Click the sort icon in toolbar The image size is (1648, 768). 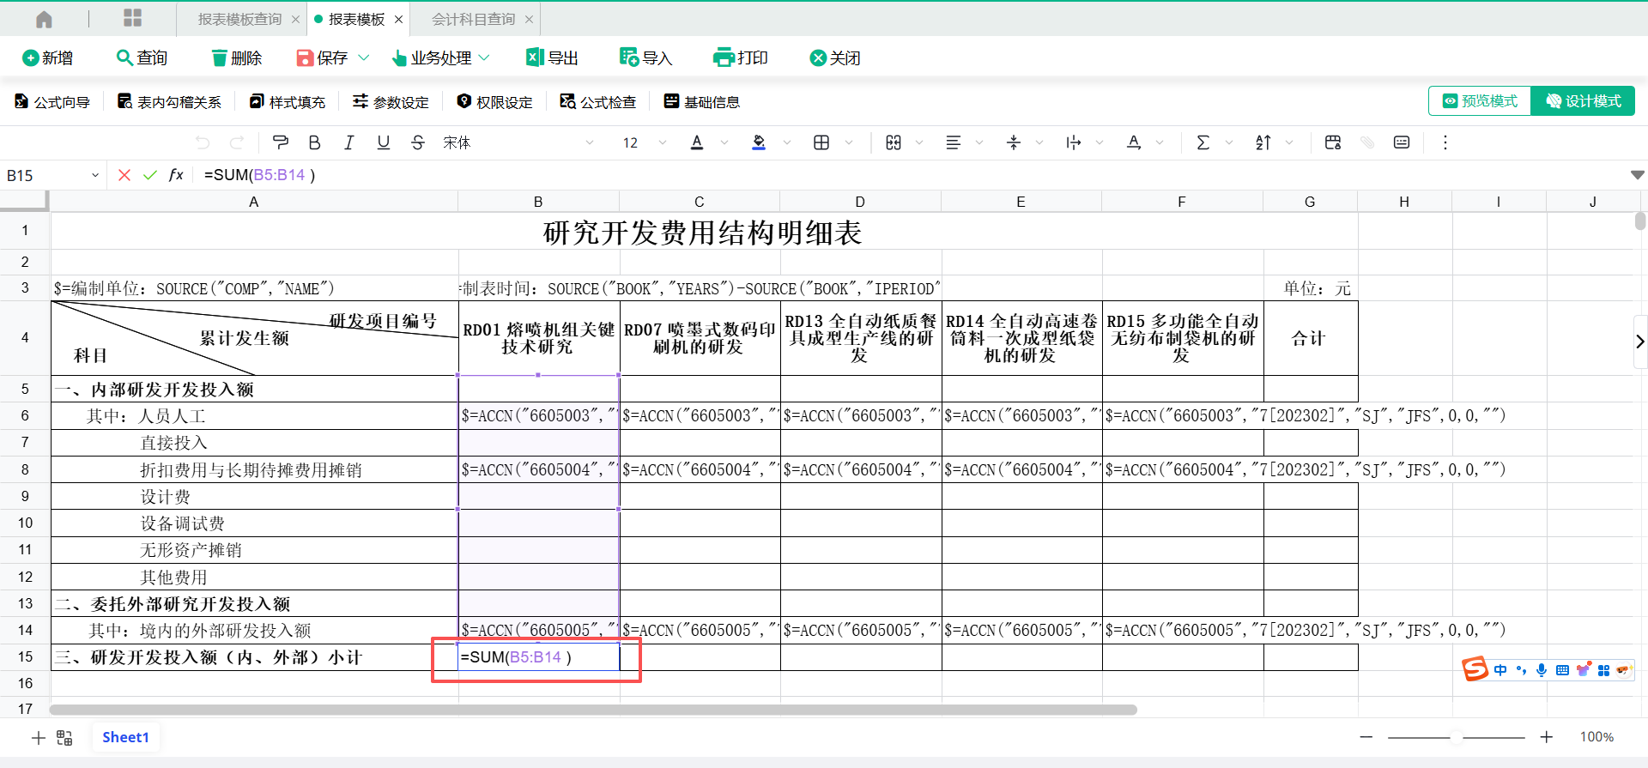1263,142
